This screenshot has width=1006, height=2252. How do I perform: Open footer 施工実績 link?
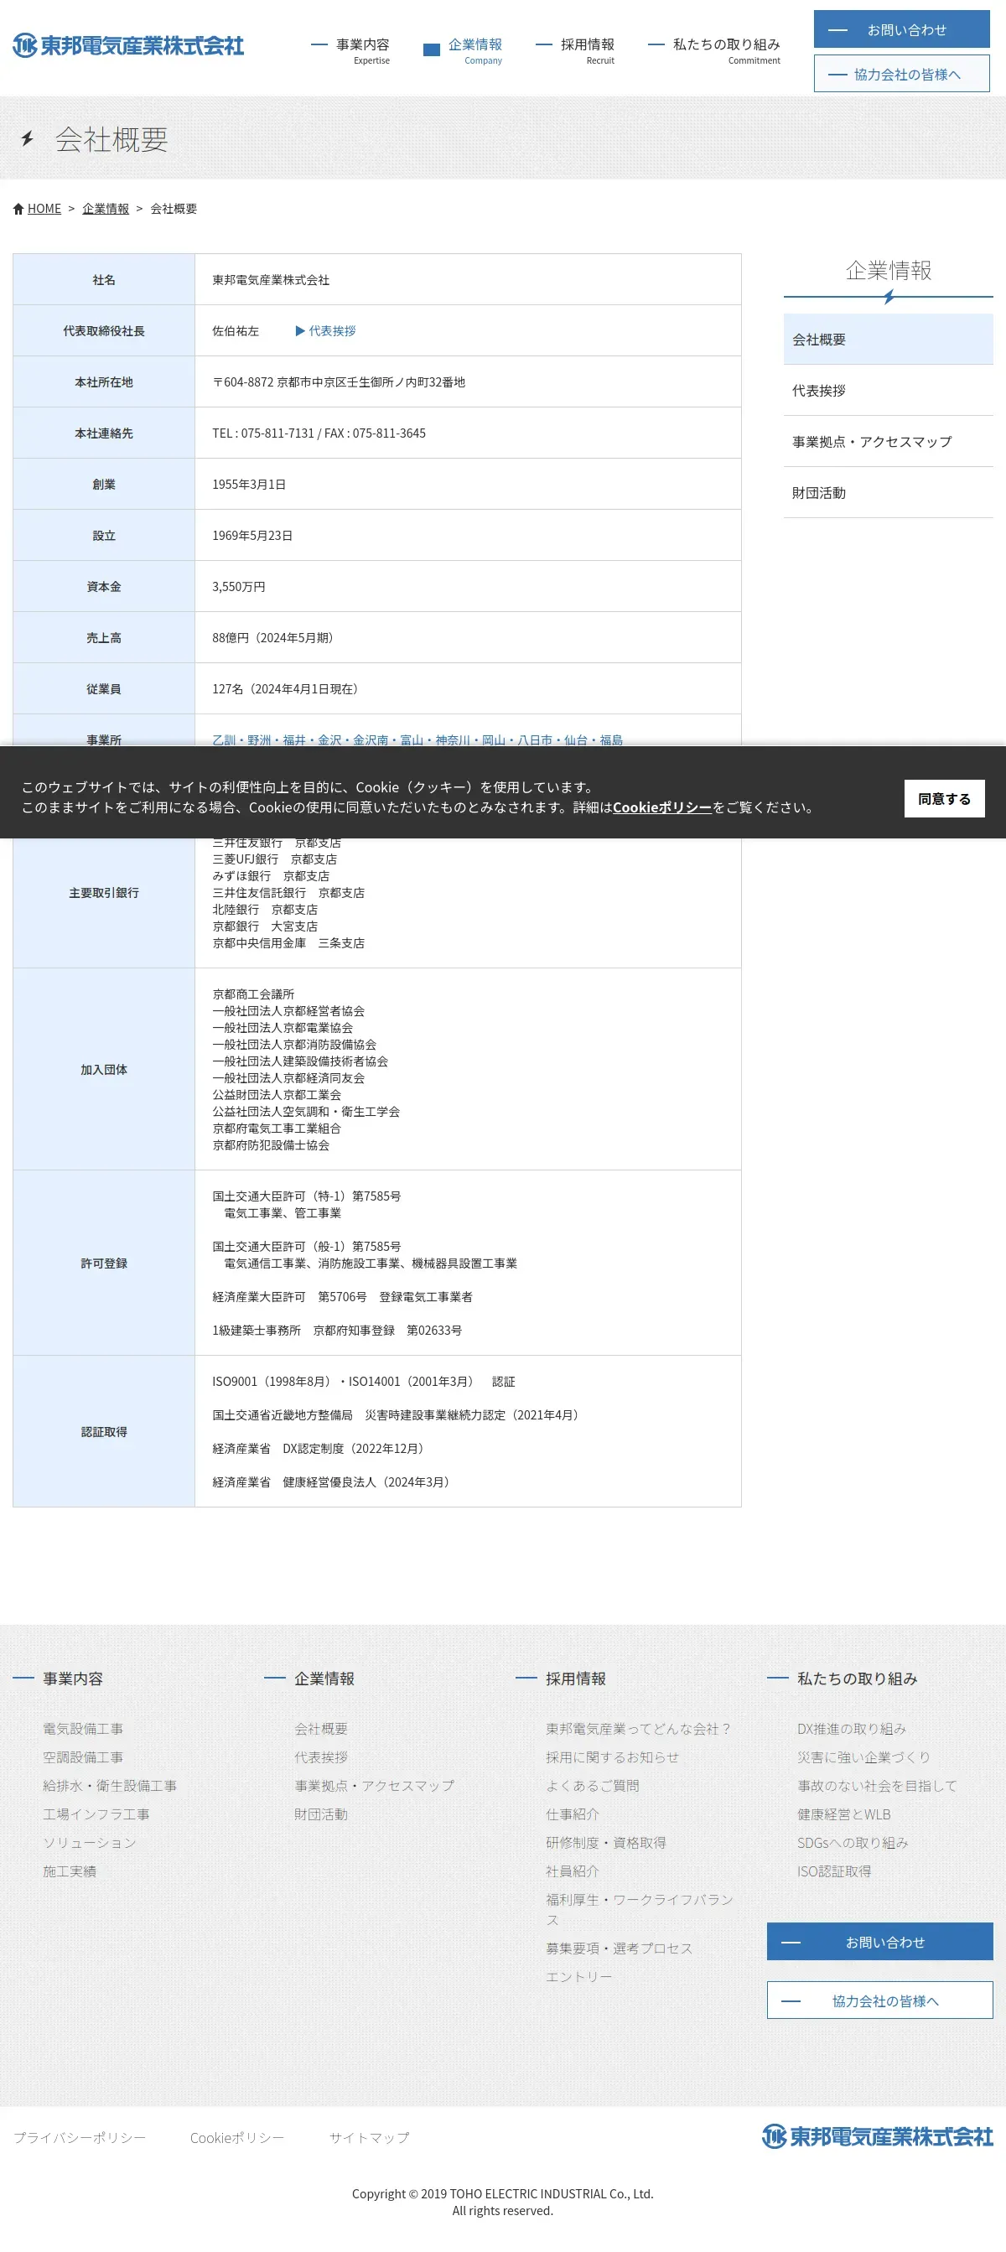tap(70, 1871)
